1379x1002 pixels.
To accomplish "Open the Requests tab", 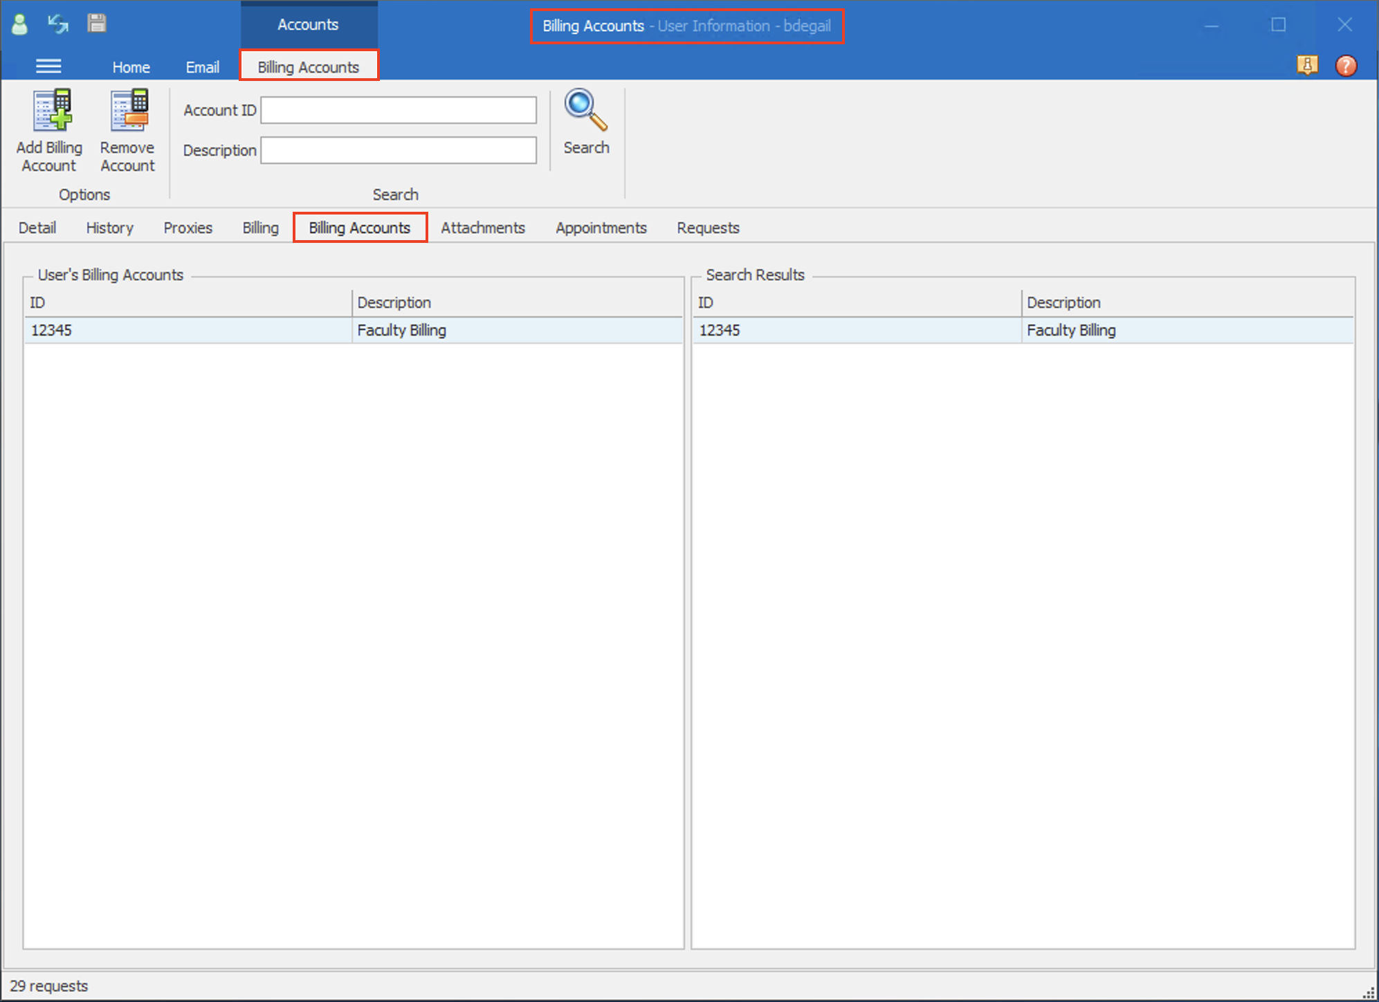I will coord(707,228).
